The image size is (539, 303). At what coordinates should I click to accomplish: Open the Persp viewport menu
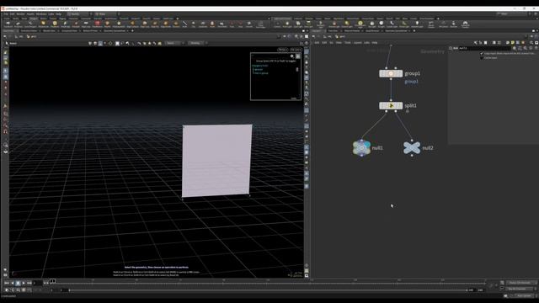pos(283,50)
